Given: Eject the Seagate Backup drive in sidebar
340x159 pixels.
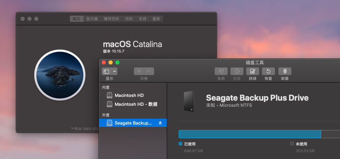Looking at the screenshot, I should (160, 123).
